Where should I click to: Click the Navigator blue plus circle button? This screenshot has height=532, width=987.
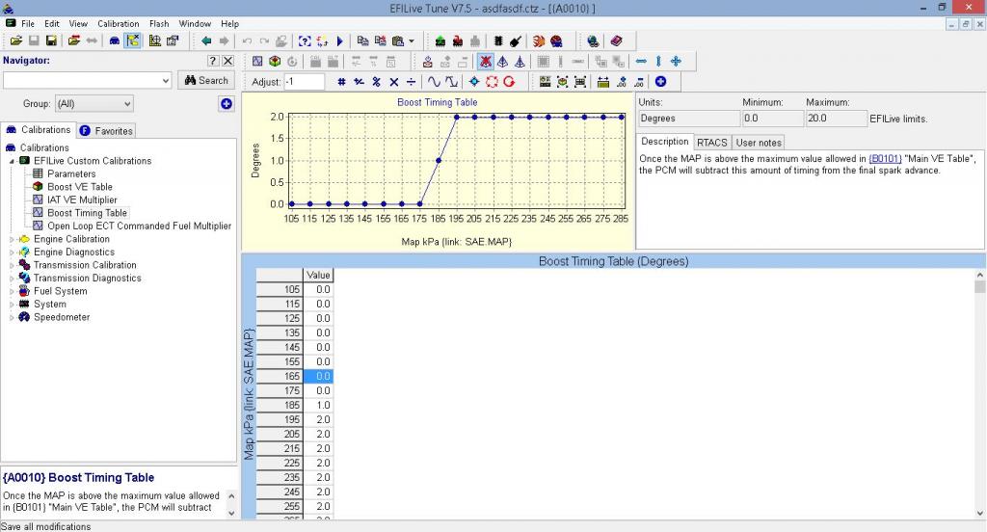(227, 104)
